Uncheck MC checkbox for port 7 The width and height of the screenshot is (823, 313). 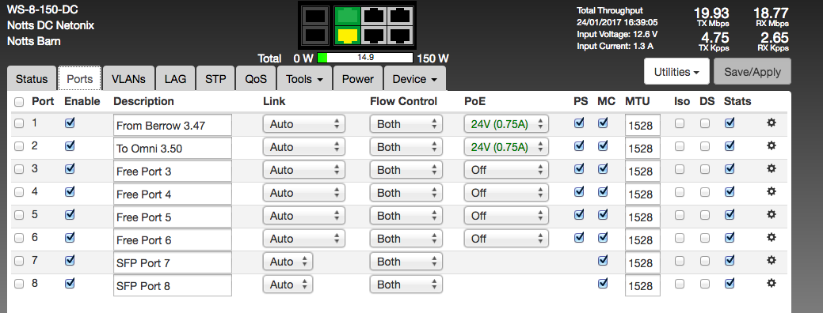coord(603,260)
